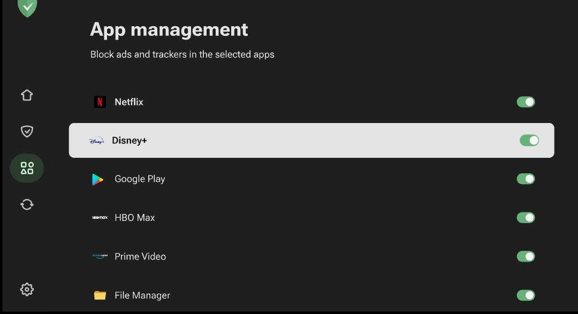Open the Settings gear icon
Image resolution: width=578 pixels, height=314 pixels.
point(27,289)
